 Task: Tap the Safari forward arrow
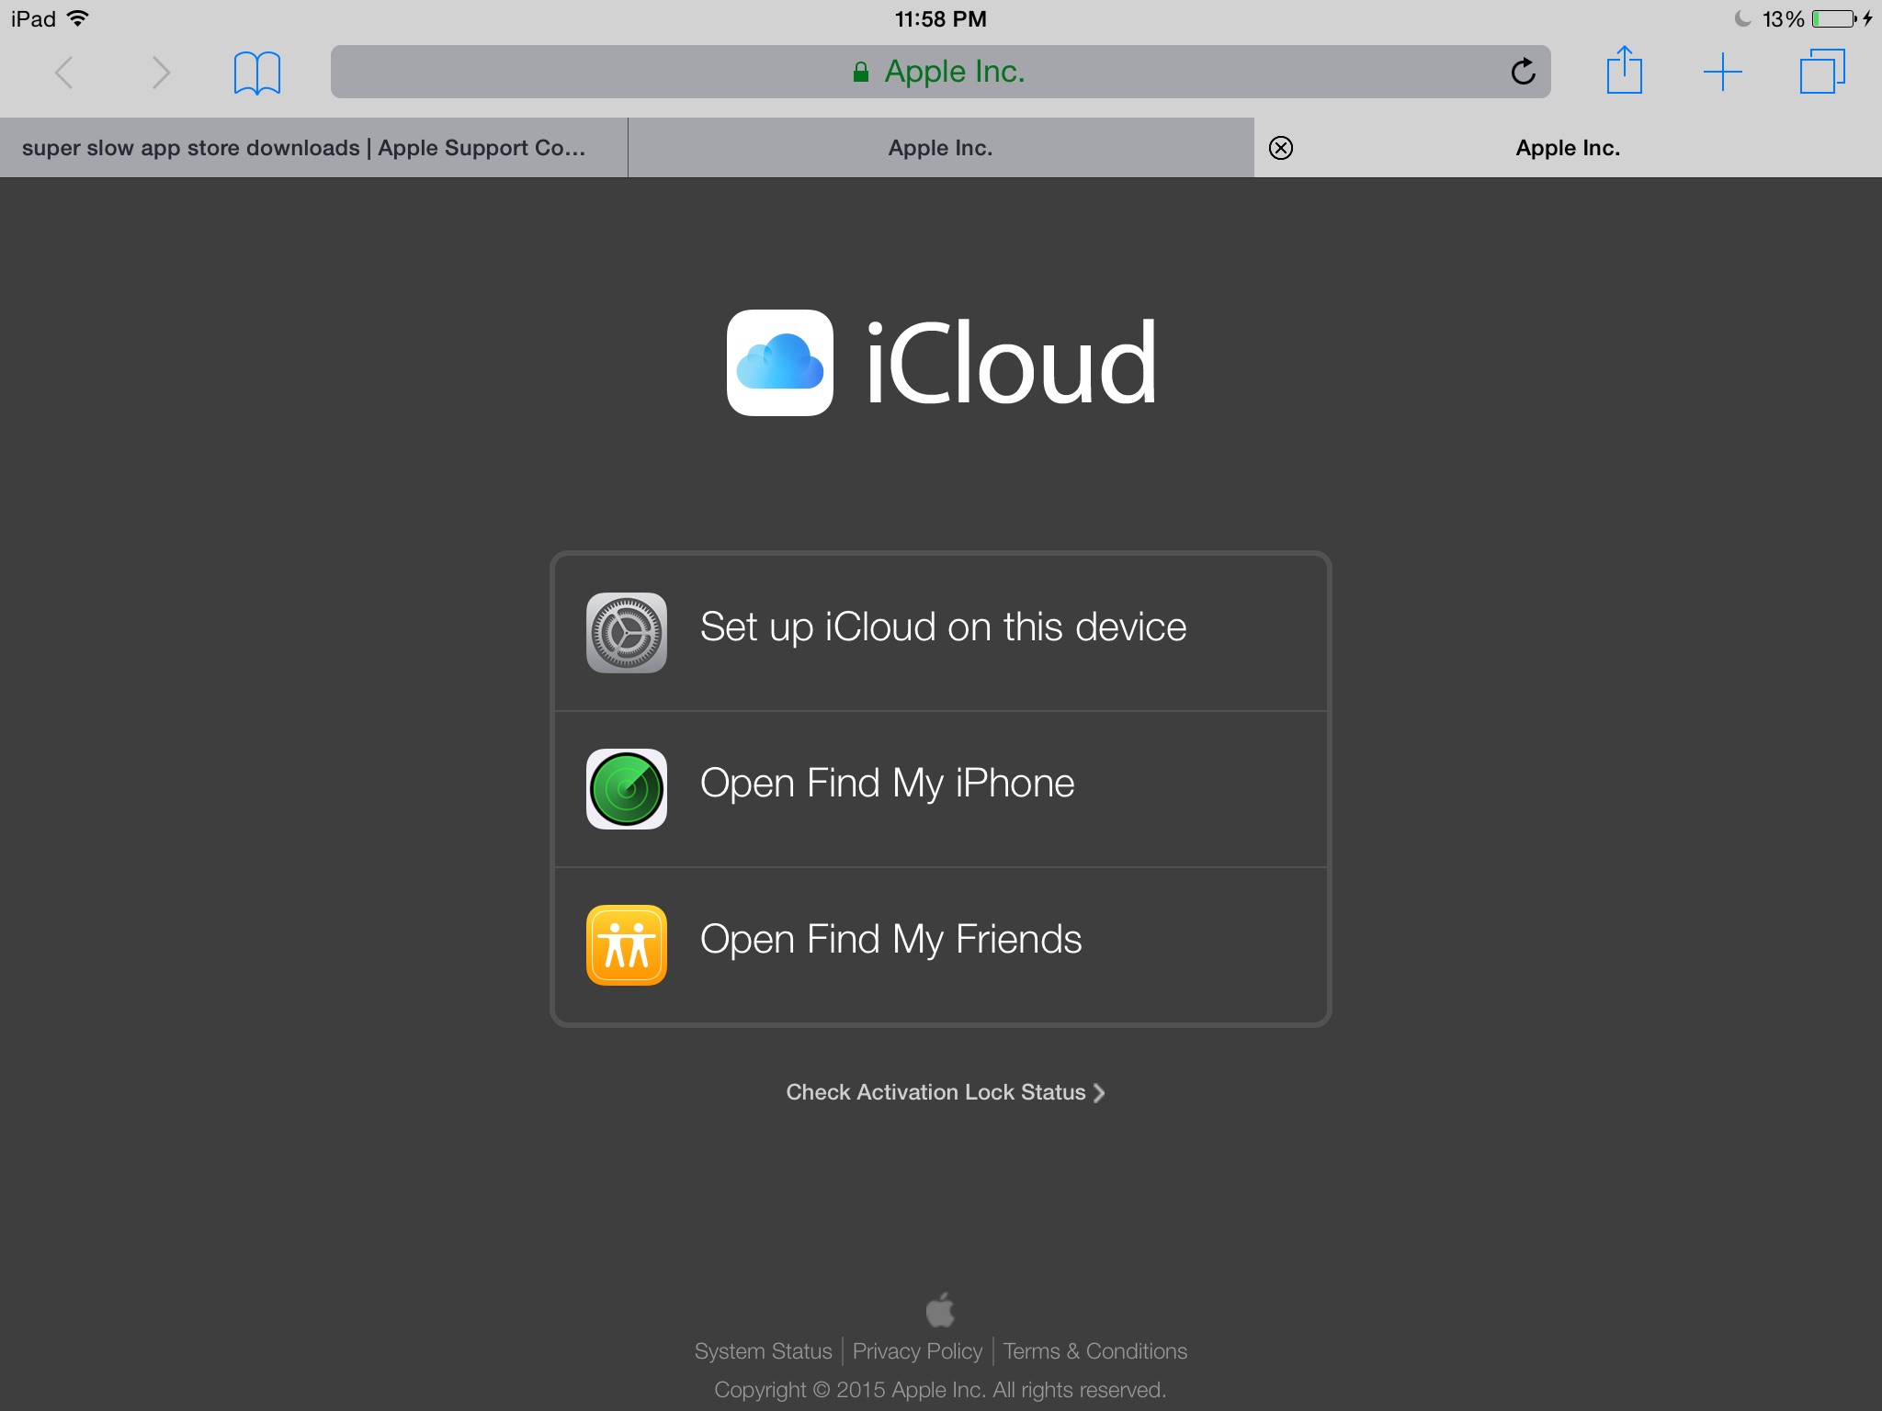coord(161,73)
